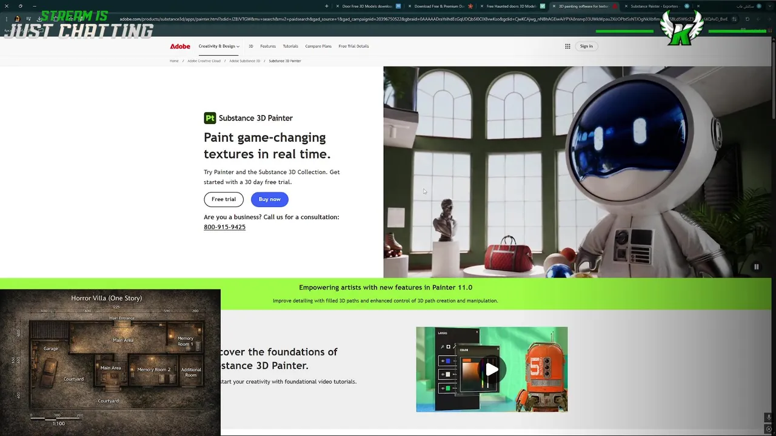Close the Door Free 3D Models tab
The height and width of the screenshot is (436, 776).
[x=338, y=6]
